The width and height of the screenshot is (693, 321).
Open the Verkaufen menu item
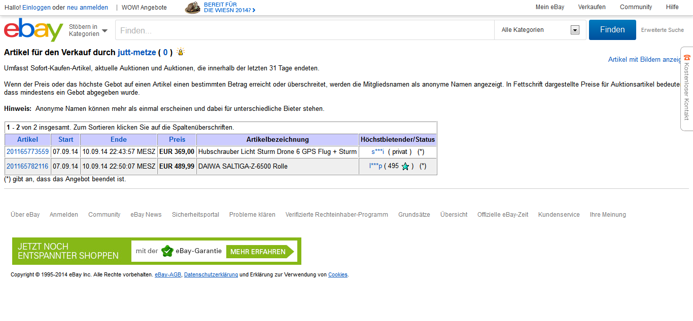(x=592, y=7)
